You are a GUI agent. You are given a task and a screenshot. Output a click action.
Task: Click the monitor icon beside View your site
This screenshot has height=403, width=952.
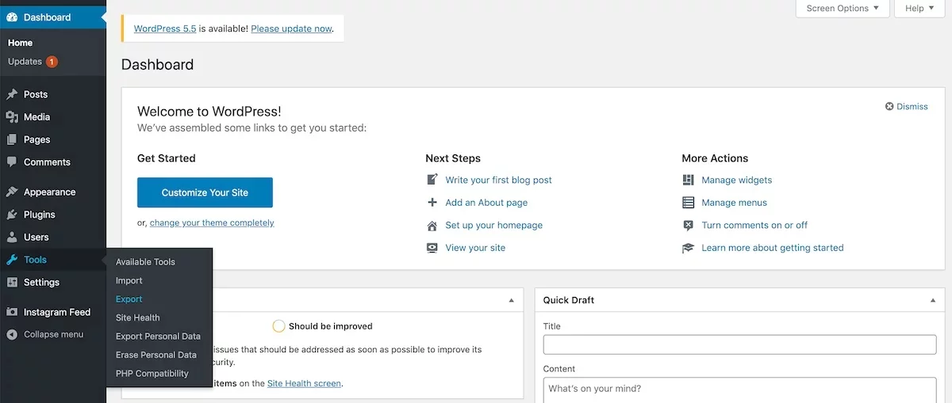pos(432,248)
